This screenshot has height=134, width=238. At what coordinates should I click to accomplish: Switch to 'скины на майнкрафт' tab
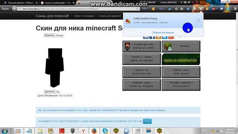coord(56,3)
